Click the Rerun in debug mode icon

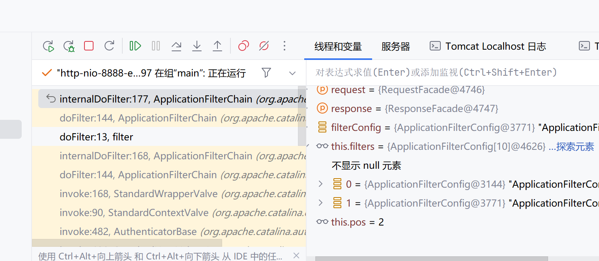69,46
